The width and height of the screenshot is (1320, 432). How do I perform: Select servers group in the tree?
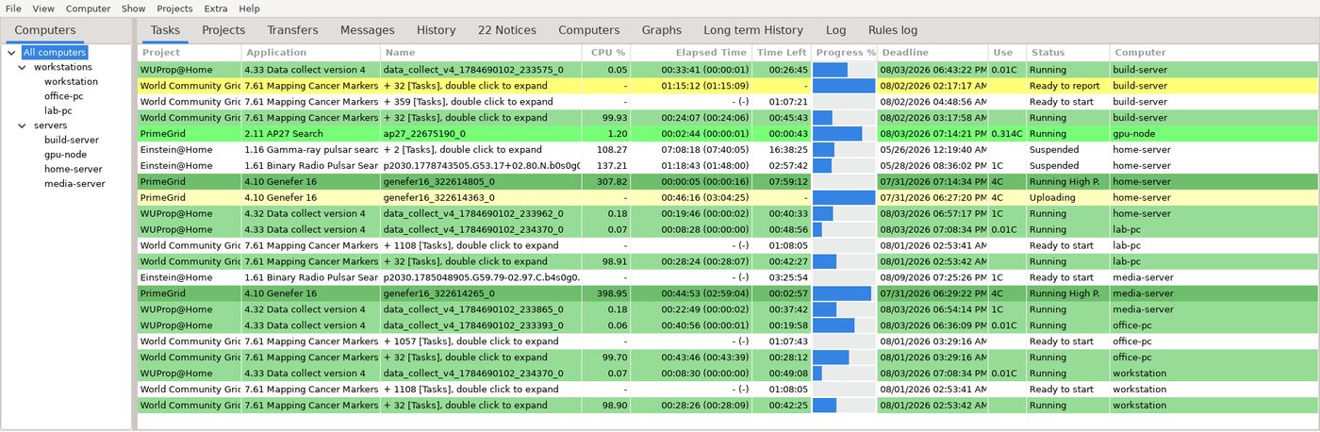[x=50, y=125]
